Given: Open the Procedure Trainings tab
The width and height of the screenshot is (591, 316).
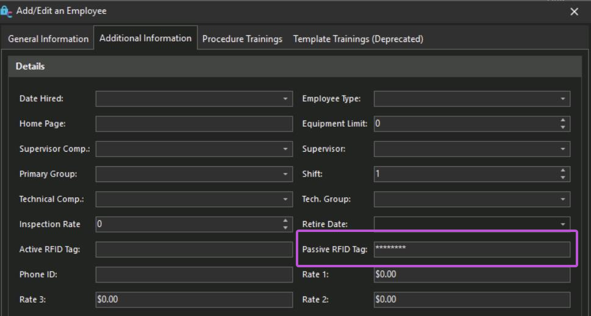Looking at the screenshot, I should click(242, 39).
